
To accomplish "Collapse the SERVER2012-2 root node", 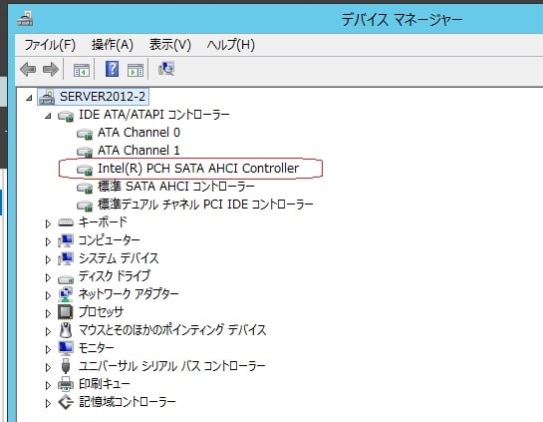I will pyautogui.click(x=29, y=98).
